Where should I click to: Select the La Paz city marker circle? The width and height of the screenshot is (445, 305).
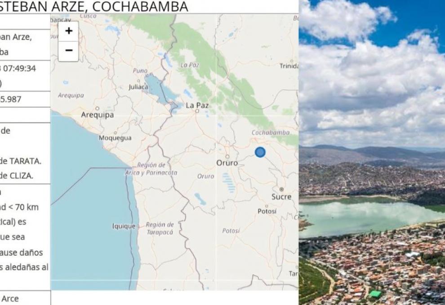click(197, 111)
